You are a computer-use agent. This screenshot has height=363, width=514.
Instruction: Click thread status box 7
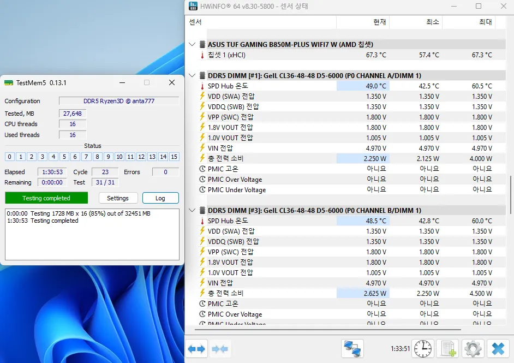tap(86, 157)
